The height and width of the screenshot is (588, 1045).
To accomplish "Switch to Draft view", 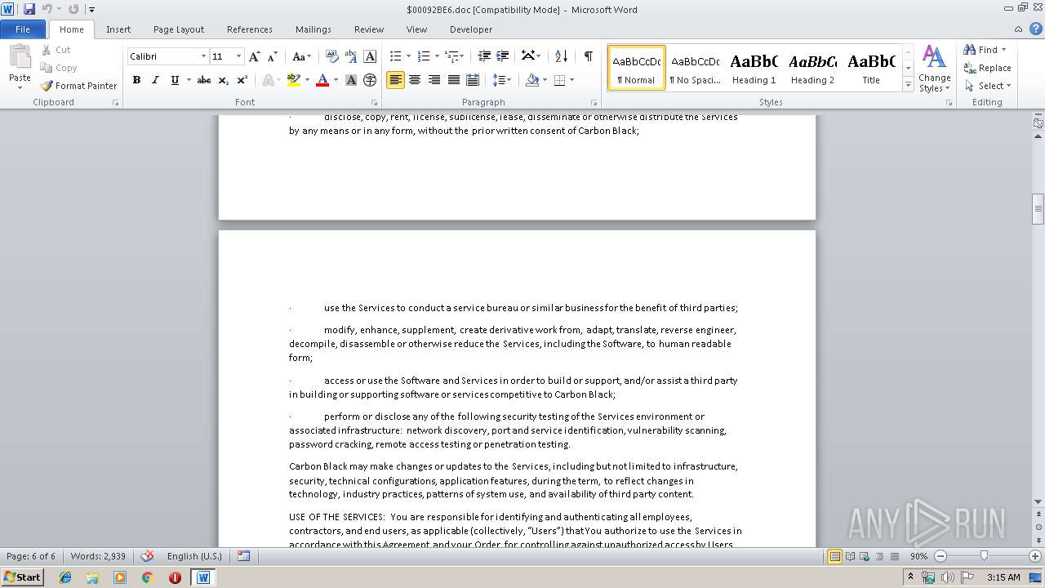I will (895, 556).
